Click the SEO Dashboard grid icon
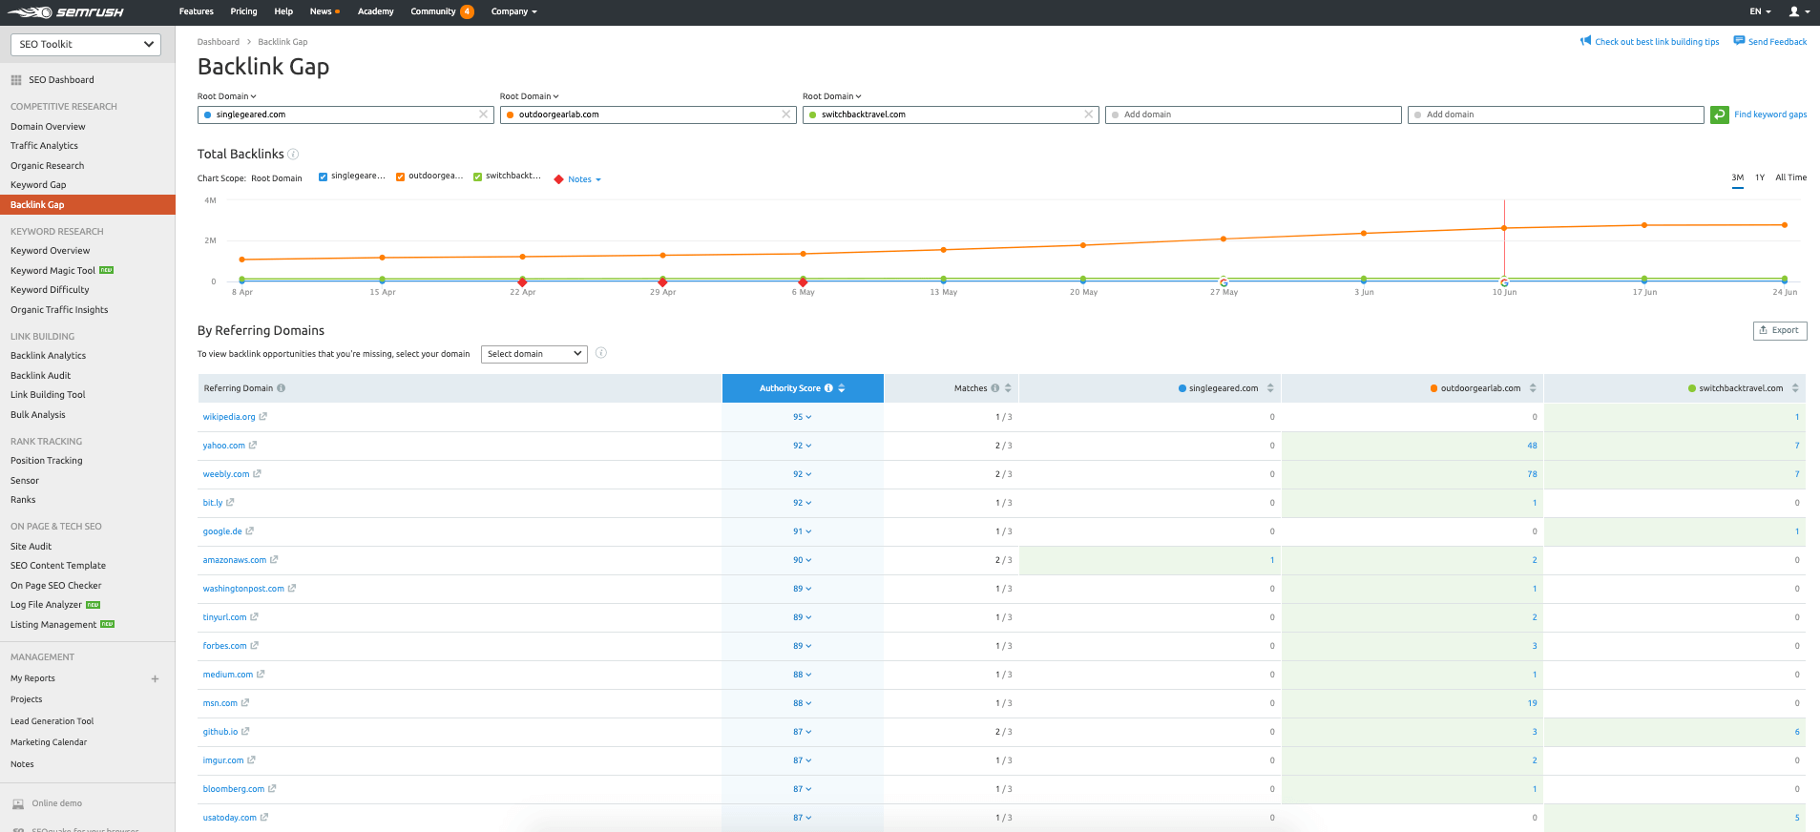This screenshot has height=832, width=1820. pyautogui.click(x=16, y=80)
